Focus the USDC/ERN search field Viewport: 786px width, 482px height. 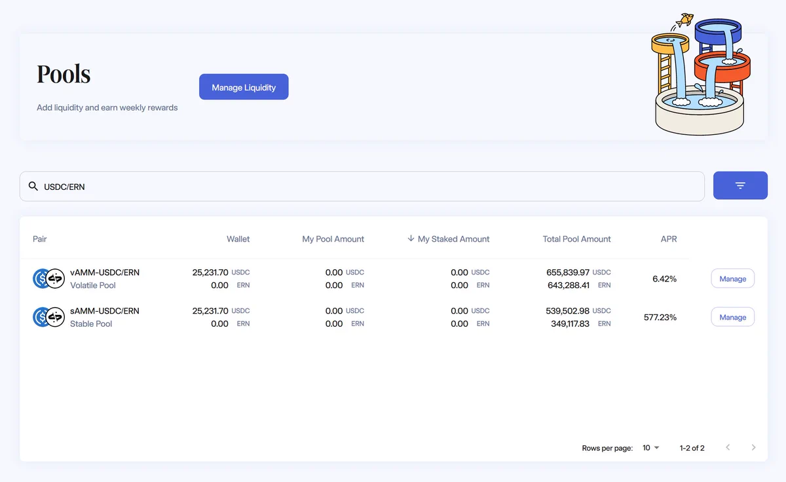pos(362,187)
